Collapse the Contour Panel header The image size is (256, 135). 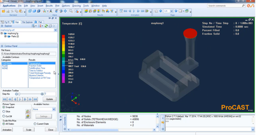[x=2, y=46]
